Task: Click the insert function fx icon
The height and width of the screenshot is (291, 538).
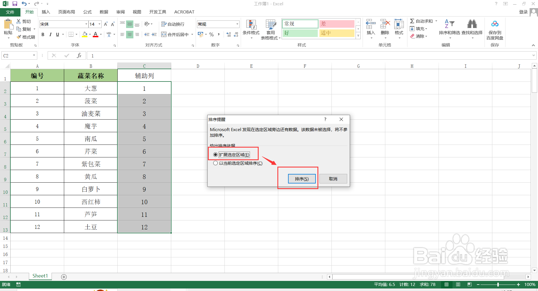Action: coord(79,55)
